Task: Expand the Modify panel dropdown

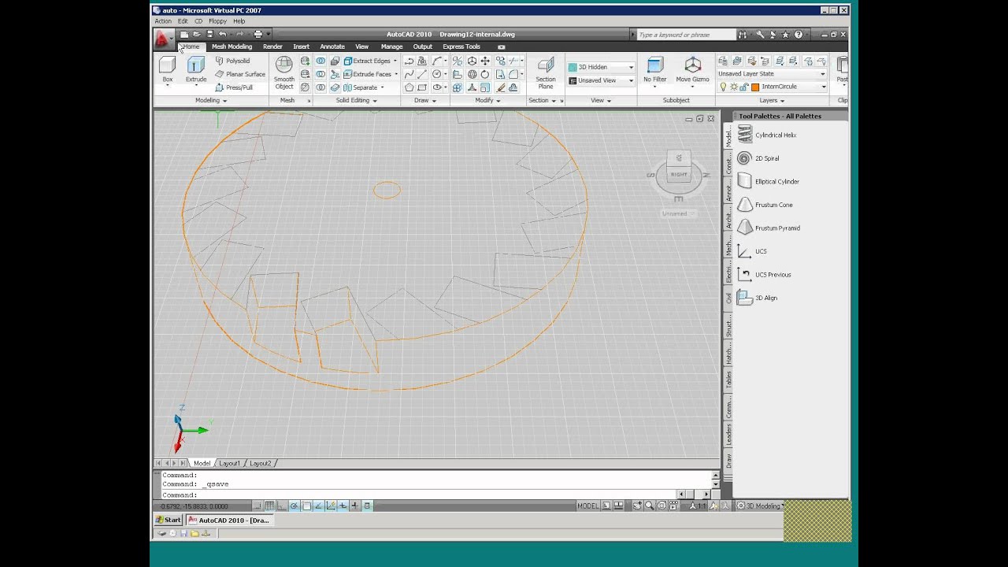Action: (x=487, y=101)
